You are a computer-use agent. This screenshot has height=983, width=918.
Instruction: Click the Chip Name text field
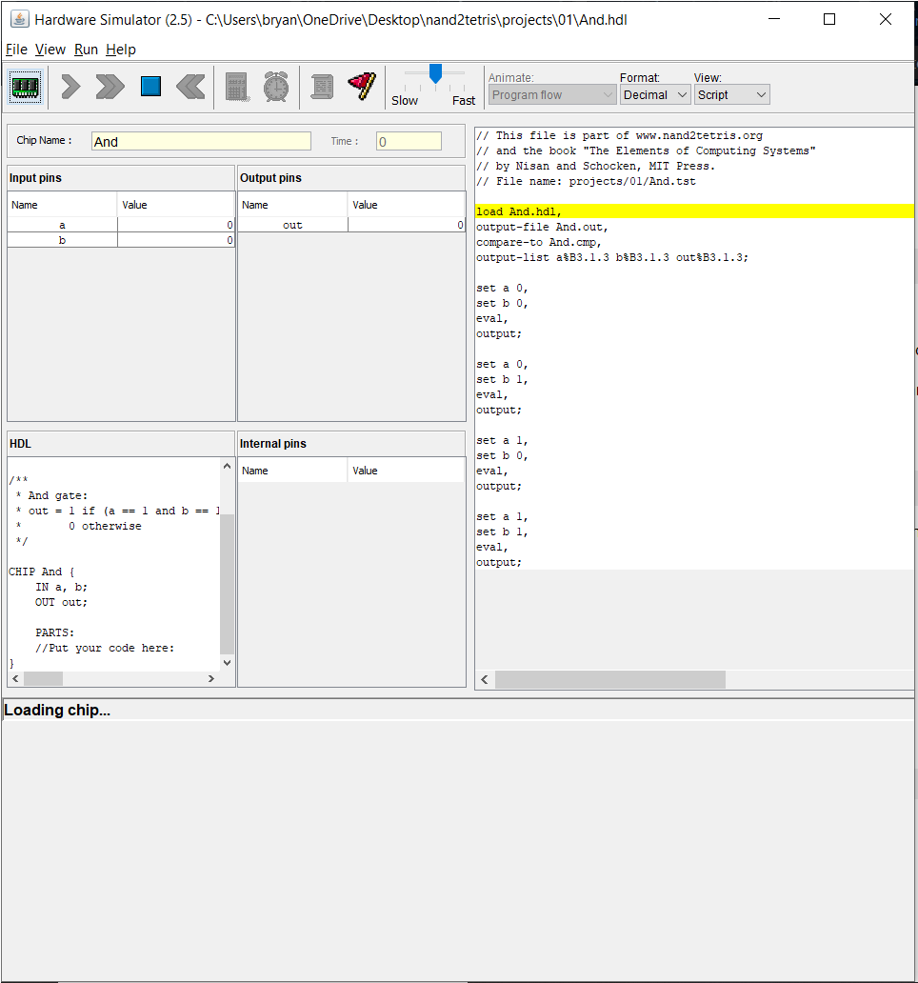(x=201, y=141)
